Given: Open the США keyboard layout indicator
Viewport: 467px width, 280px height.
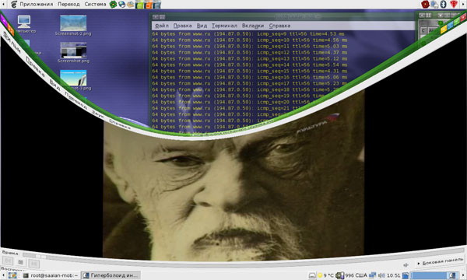Looking at the screenshot, I should (x=361, y=275).
